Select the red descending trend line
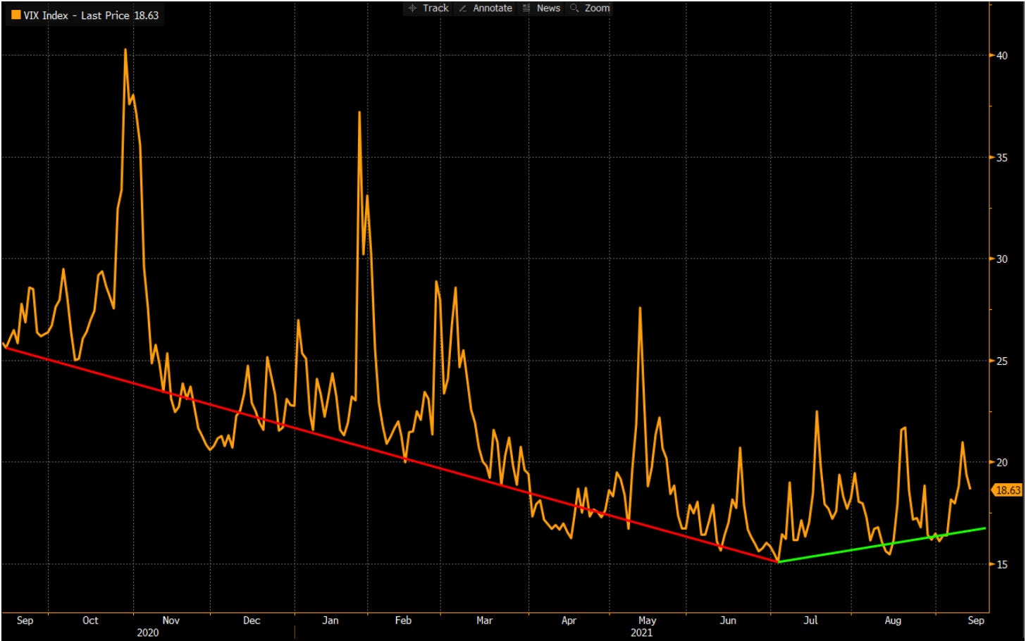 (391, 454)
